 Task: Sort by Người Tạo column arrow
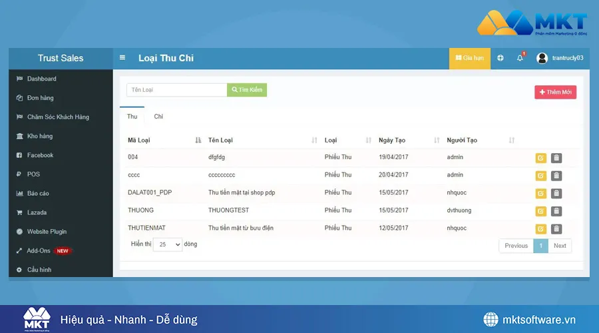tap(512, 141)
